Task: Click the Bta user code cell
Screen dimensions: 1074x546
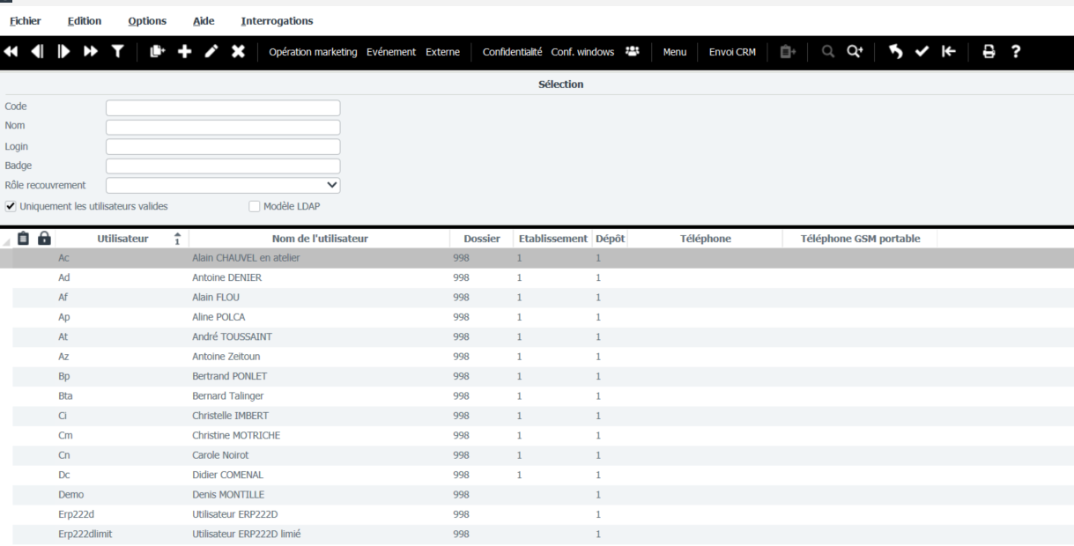Action: point(65,396)
